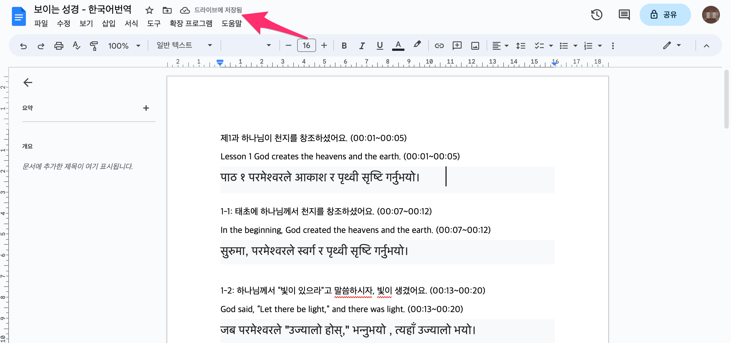Expand the font family dropdown
The width and height of the screenshot is (731, 343).
click(x=247, y=45)
